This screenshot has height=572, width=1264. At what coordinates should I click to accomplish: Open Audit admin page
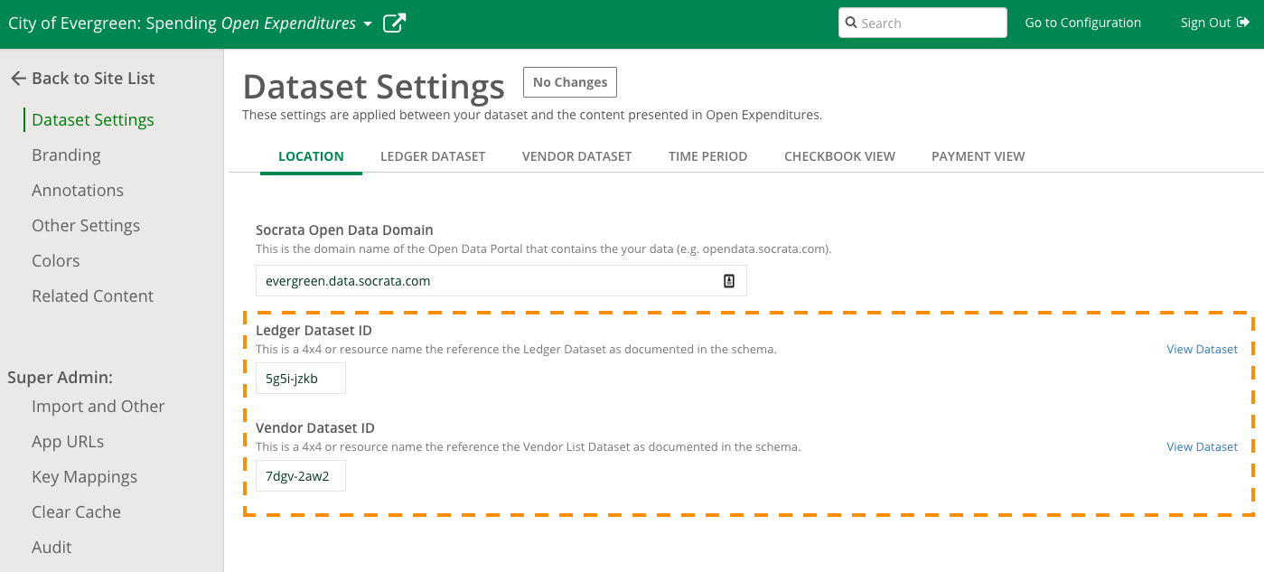[x=51, y=547]
